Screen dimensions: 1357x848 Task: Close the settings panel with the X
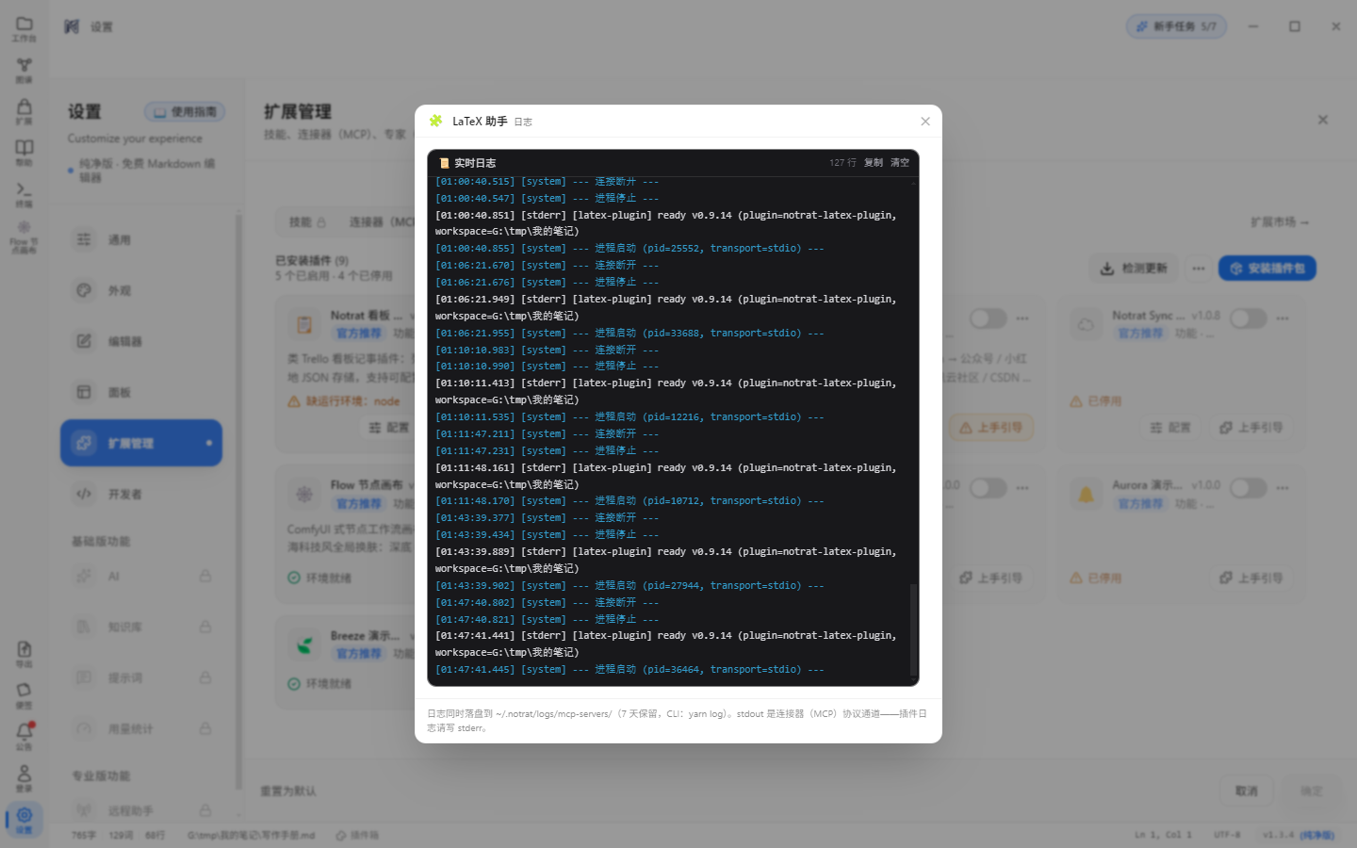tap(1323, 120)
